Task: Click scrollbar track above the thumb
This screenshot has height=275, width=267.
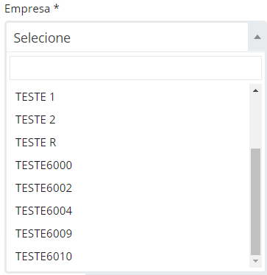Action: click(x=255, y=121)
